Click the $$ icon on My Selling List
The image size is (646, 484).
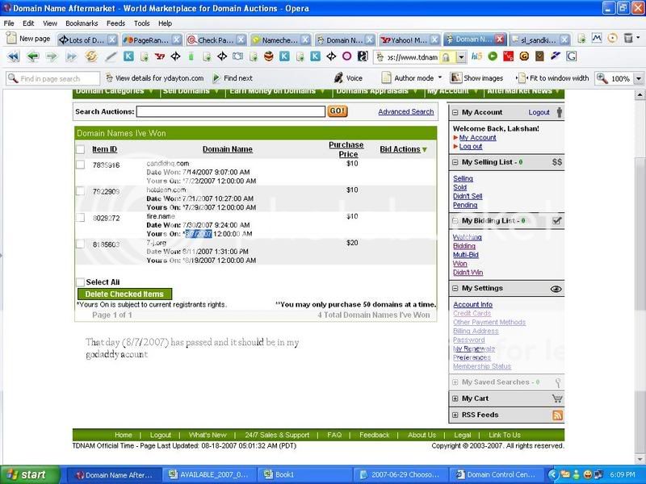(556, 162)
